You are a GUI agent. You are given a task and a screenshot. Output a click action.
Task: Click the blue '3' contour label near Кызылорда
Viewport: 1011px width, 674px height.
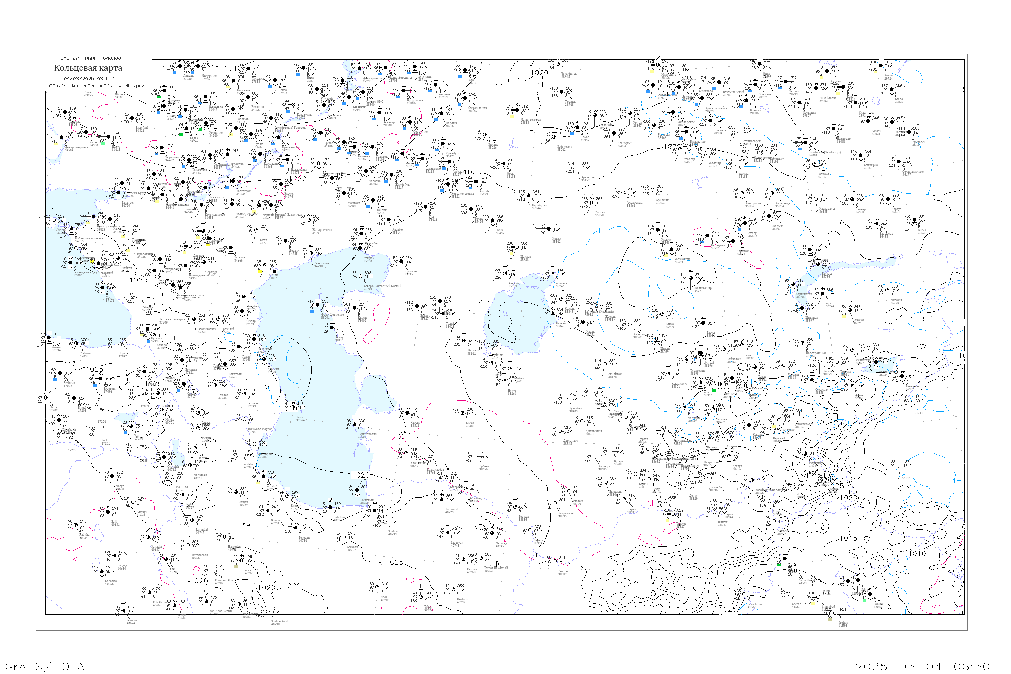633,353
